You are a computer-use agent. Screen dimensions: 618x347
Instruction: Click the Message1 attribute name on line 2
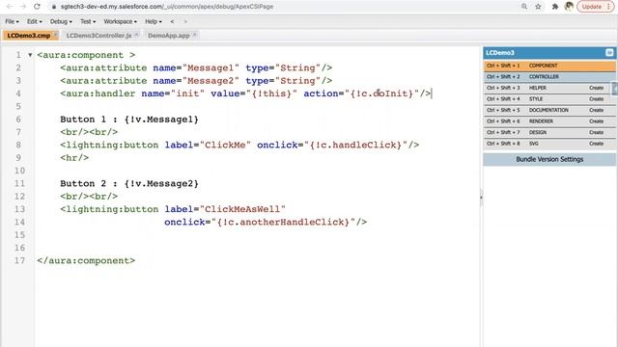211,67
